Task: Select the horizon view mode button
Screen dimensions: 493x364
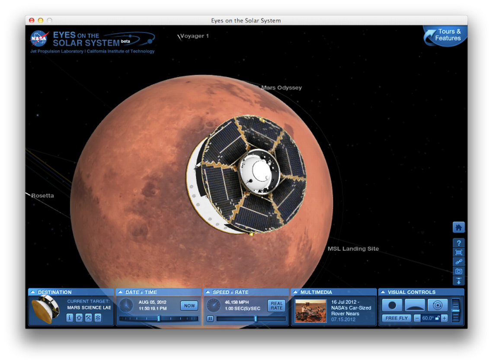Action: coord(415,305)
